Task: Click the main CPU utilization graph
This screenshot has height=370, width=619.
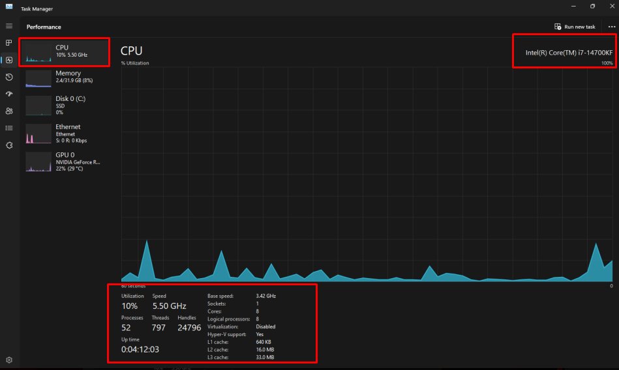Action: [x=367, y=174]
